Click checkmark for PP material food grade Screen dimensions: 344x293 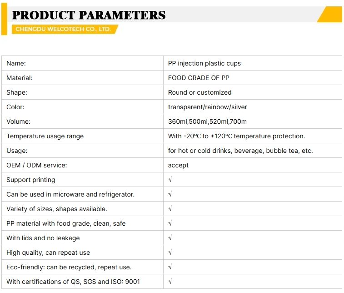pos(170,223)
